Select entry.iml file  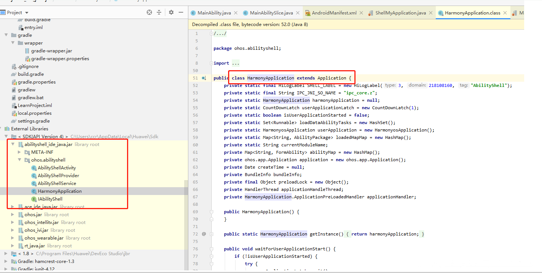[33, 27]
